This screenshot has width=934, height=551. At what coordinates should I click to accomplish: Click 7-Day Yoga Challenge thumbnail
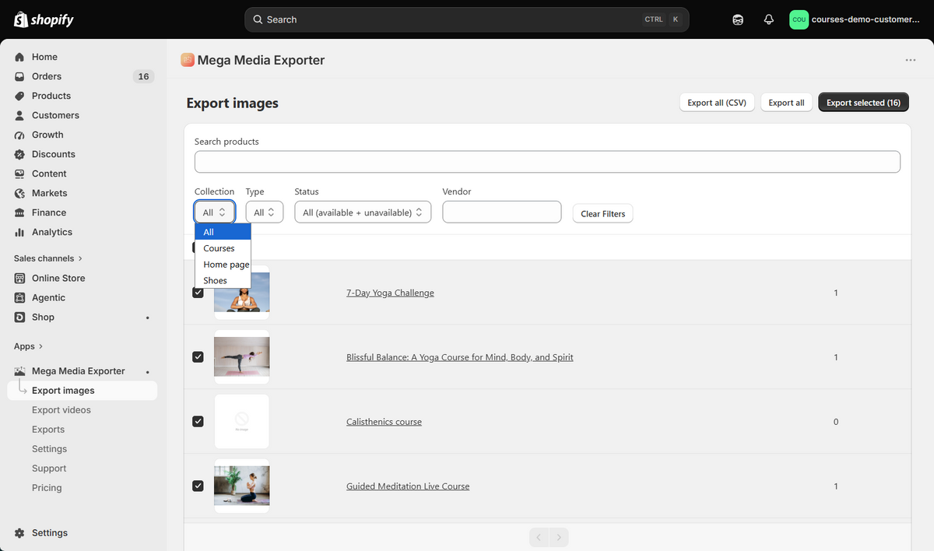242,293
